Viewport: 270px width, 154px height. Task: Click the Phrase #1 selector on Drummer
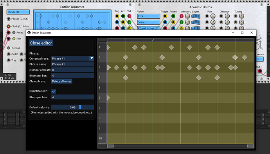tap(18, 12)
